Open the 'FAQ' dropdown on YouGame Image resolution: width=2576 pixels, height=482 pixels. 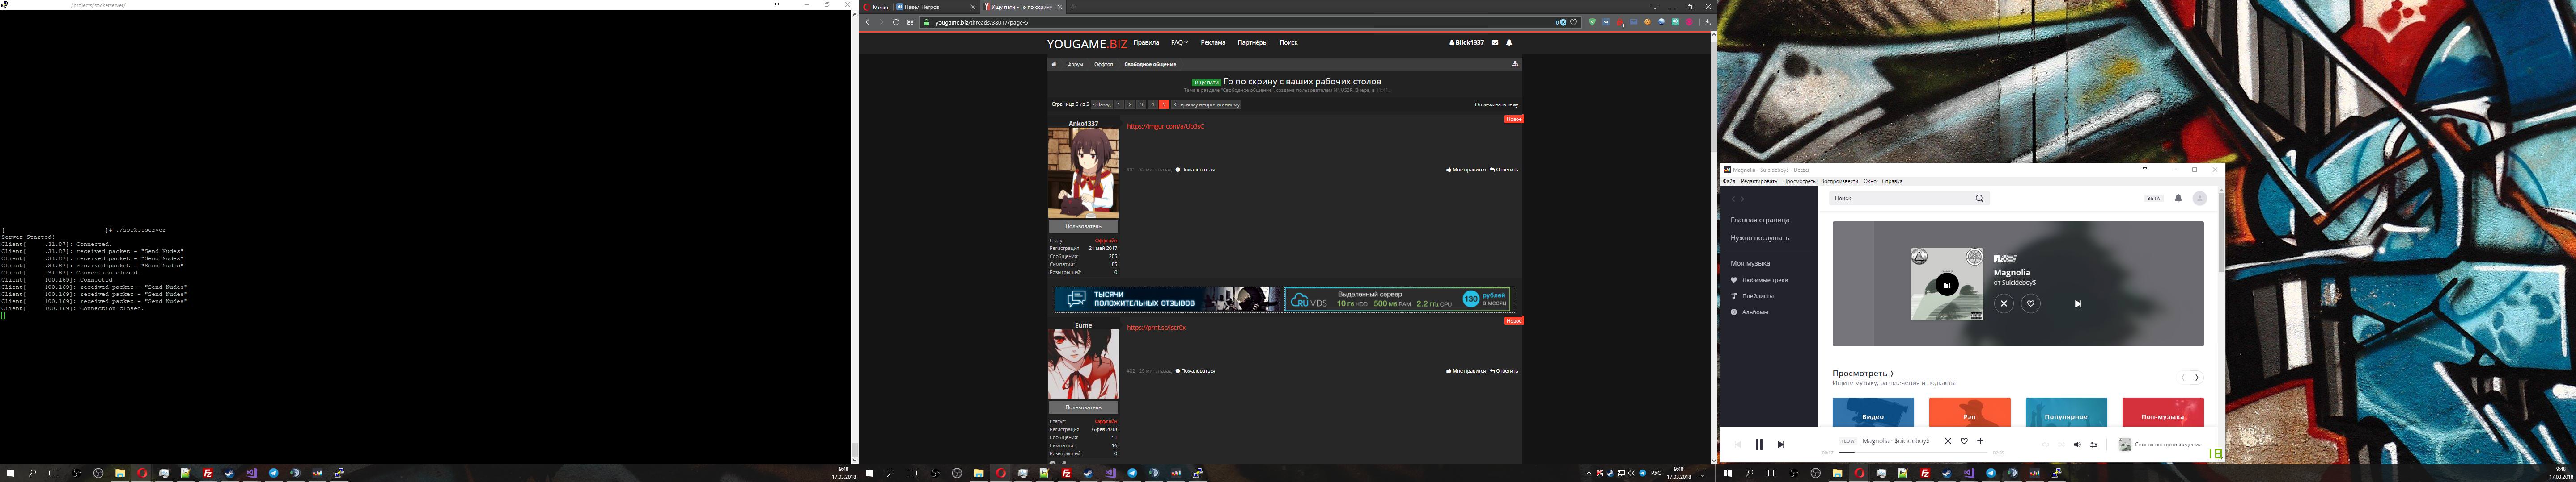tap(1180, 42)
